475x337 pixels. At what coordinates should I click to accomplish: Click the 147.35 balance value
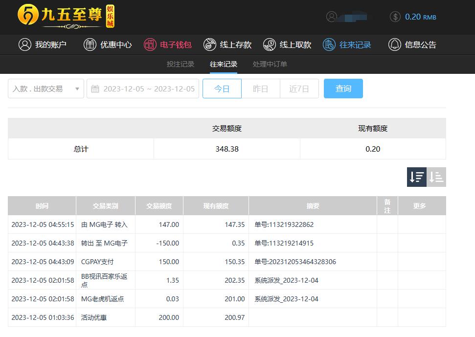click(234, 225)
